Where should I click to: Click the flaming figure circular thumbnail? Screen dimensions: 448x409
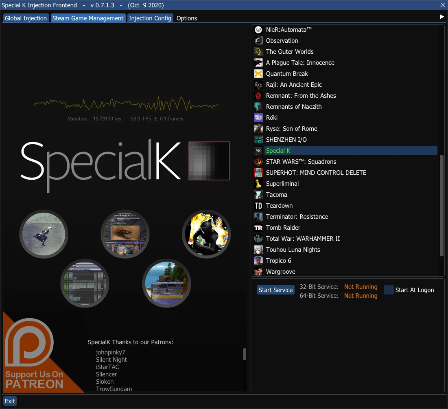207,234
